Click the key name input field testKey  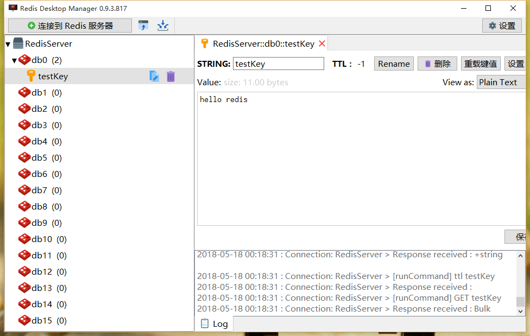pos(278,64)
